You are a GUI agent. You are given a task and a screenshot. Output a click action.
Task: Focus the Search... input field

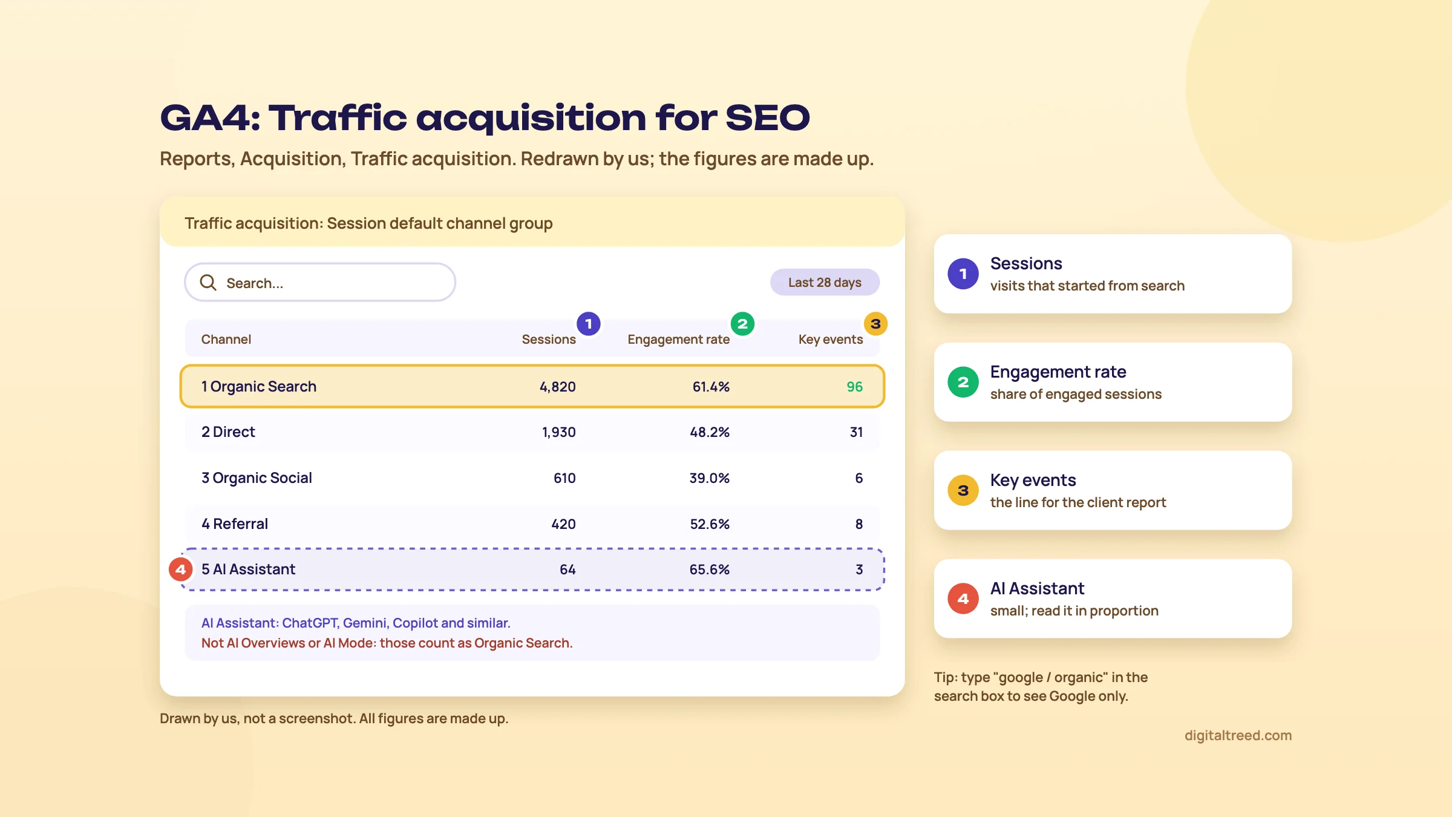(x=320, y=283)
